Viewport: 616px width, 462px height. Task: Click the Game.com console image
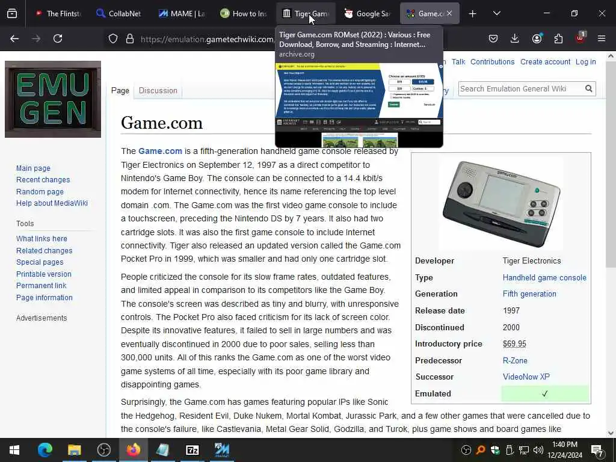(x=501, y=203)
